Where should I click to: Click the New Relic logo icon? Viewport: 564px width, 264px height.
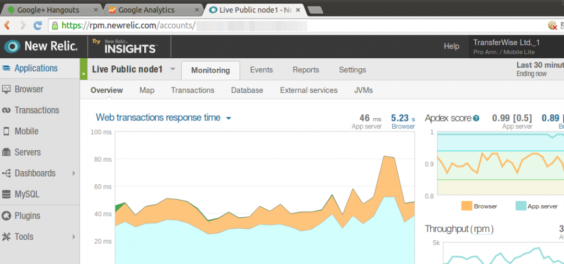click(x=12, y=46)
